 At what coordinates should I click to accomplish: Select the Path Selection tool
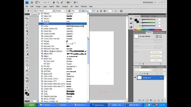click(x=27, y=71)
